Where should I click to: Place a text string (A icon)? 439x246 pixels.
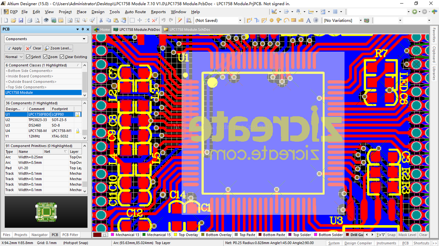click(308, 20)
